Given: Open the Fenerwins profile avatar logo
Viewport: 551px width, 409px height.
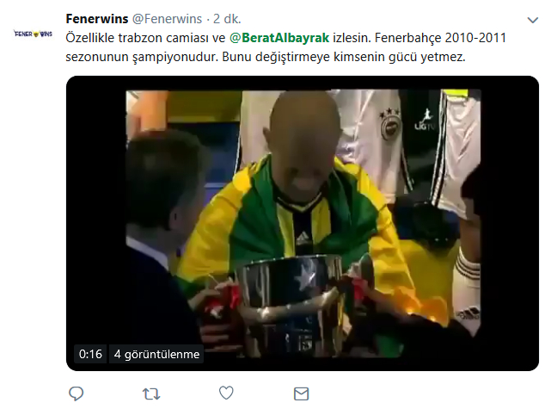Looking at the screenshot, I should [x=33, y=34].
